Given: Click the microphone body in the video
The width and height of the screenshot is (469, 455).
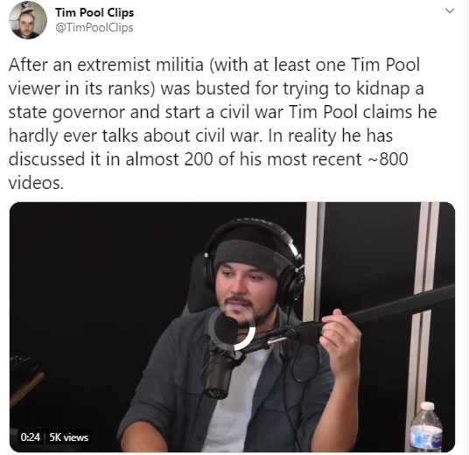Looking at the screenshot, I should (x=220, y=371).
